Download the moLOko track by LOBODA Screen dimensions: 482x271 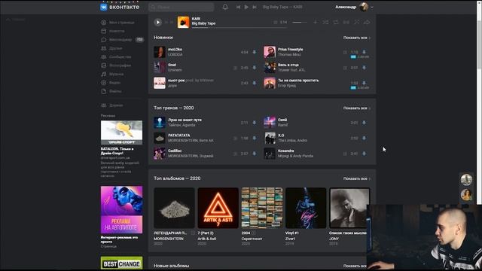coord(255,52)
